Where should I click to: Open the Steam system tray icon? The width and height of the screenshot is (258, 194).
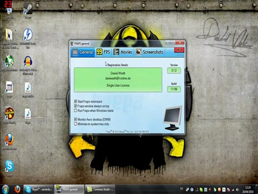[x=187, y=190]
